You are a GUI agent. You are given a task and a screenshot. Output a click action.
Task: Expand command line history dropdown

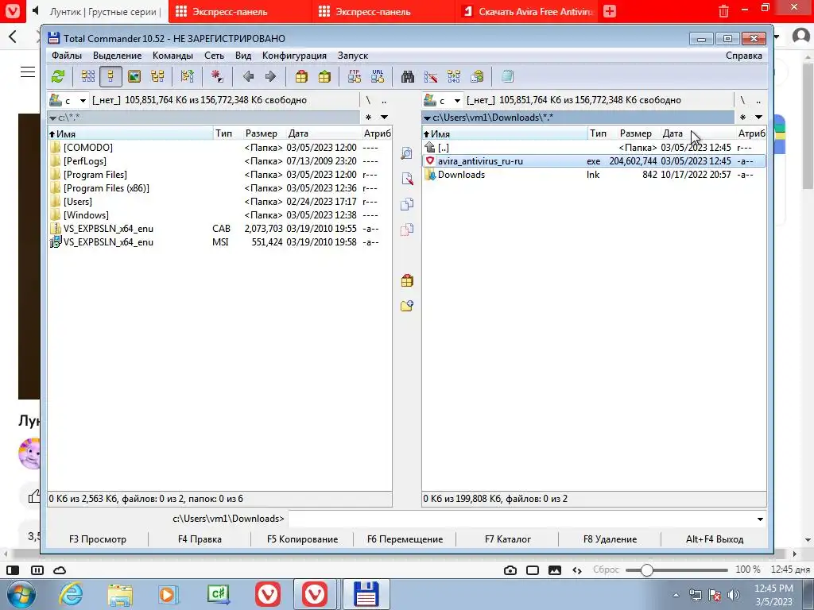click(760, 519)
